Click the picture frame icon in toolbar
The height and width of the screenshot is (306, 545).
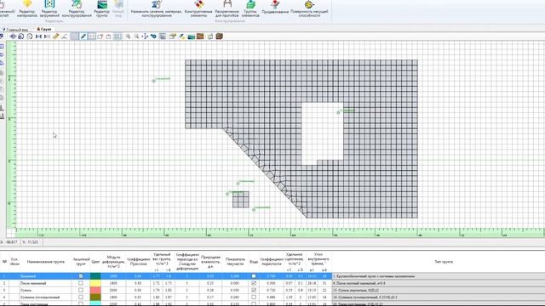(x=163, y=37)
